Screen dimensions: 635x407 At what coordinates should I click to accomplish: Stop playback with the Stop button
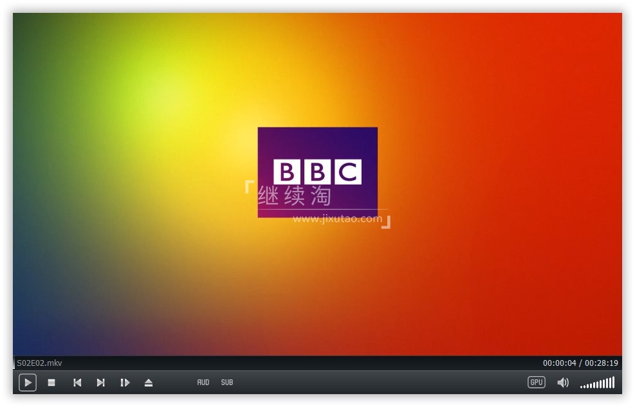point(51,383)
